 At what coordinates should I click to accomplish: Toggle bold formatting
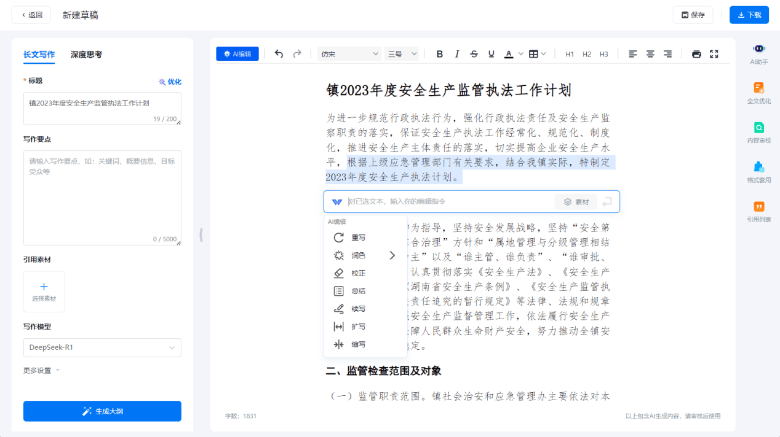[x=439, y=54]
